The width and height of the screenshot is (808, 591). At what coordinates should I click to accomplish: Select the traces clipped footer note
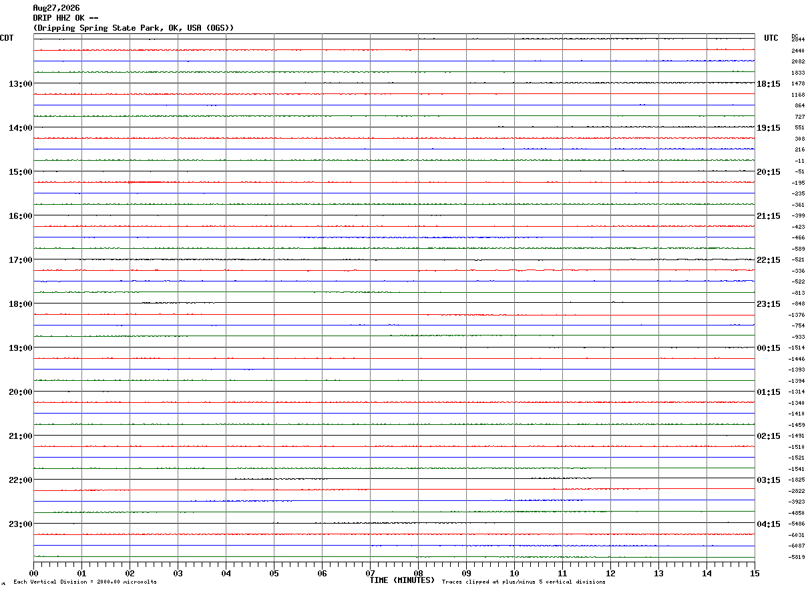(524, 582)
